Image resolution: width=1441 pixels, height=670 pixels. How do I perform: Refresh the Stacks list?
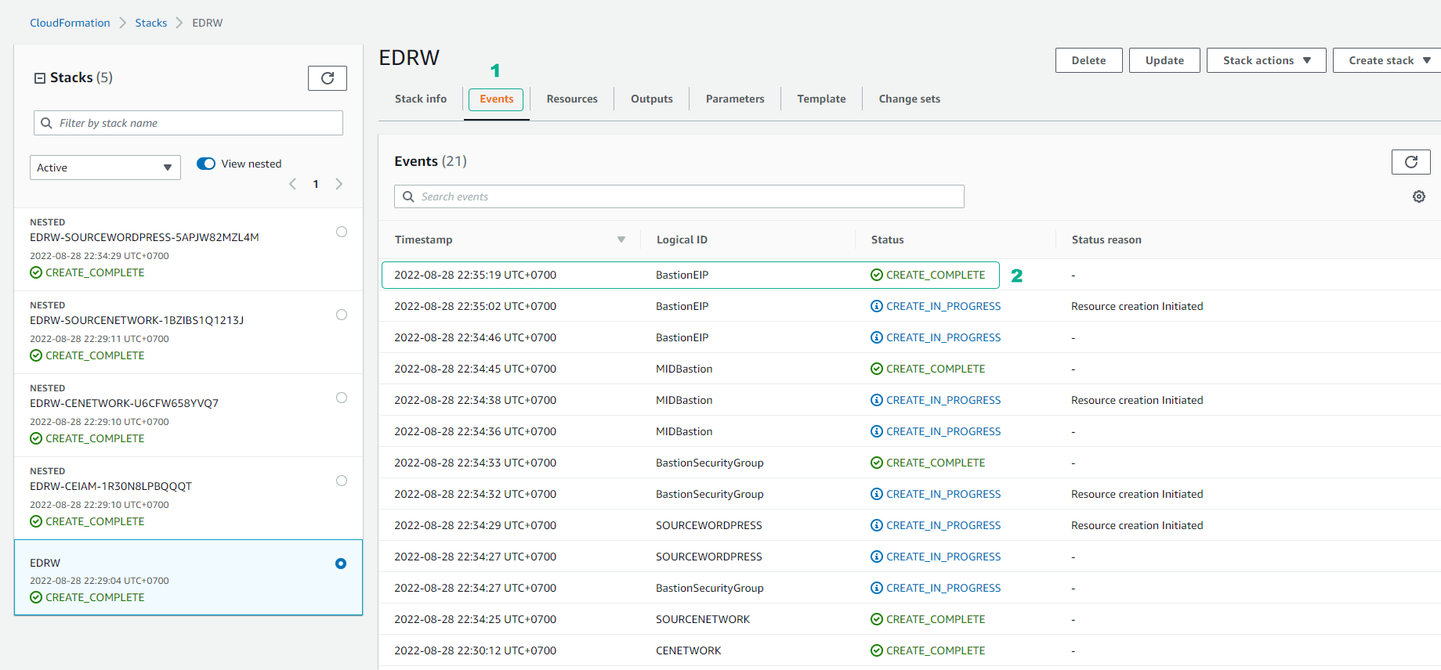[328, 78]
